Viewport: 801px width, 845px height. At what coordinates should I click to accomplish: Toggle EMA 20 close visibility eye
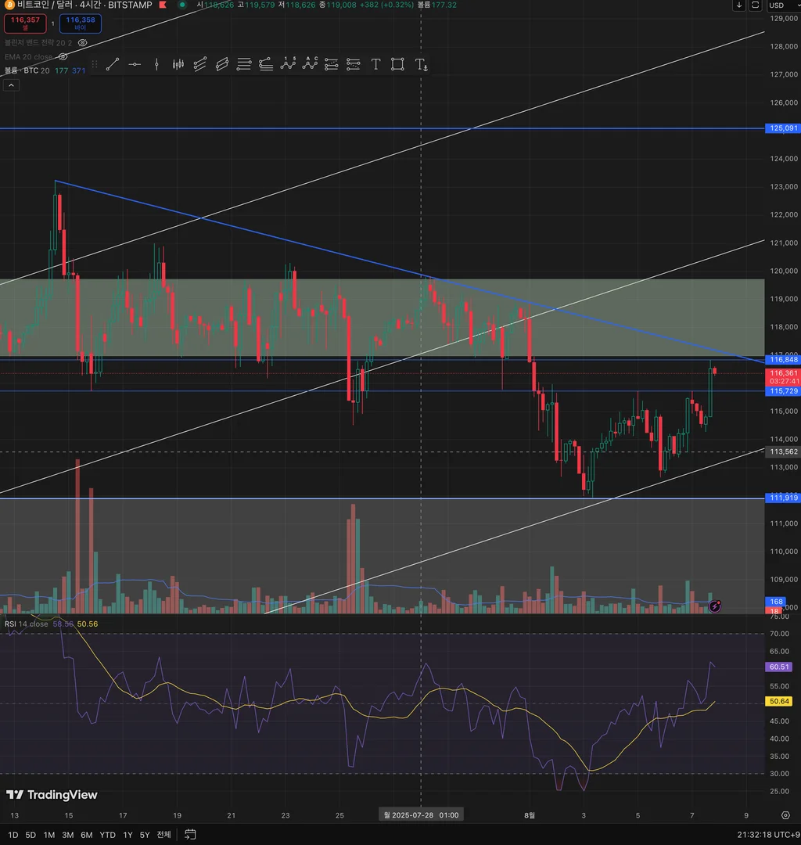(63, 56)
